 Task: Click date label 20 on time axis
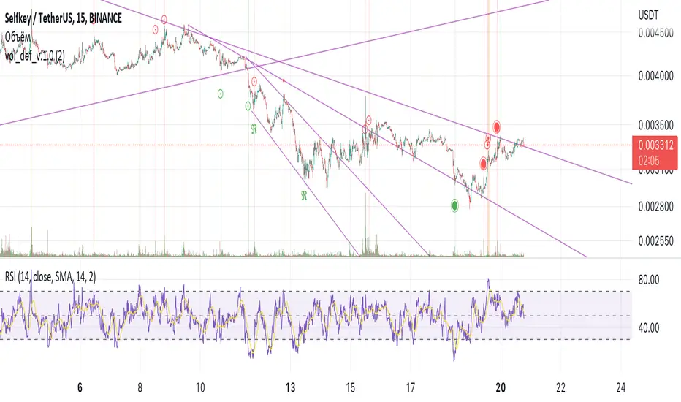(x=501, y=387)
